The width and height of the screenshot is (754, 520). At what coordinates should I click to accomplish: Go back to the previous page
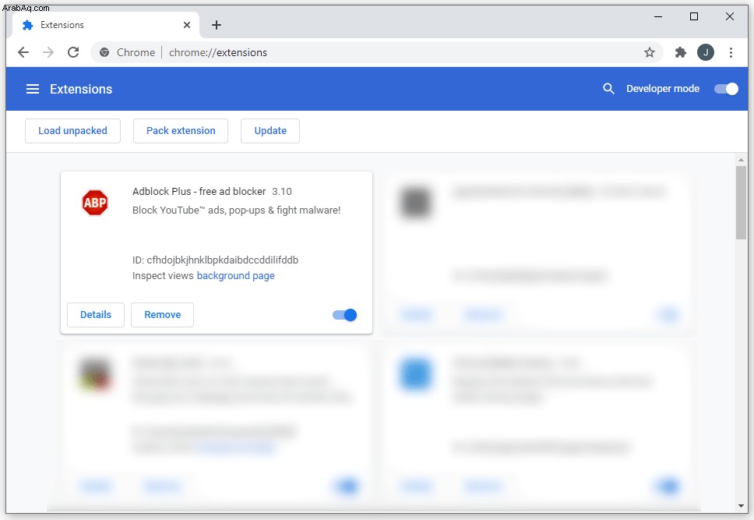pyautogui.click(x=23, y=52)
